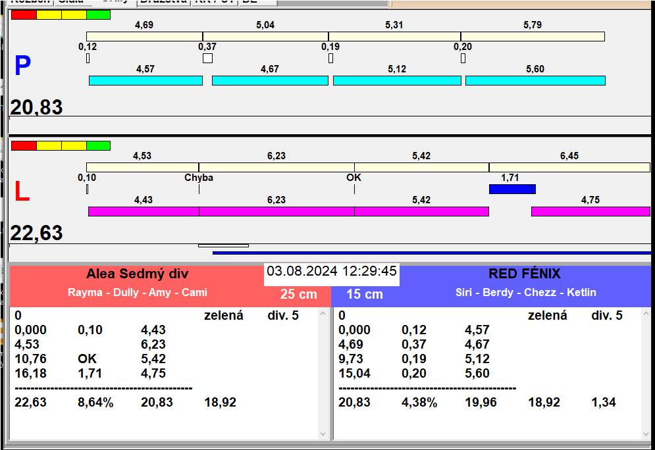
Task: Click the 0,12 start marker box in lane P
Action: click(x=88, y=58)
